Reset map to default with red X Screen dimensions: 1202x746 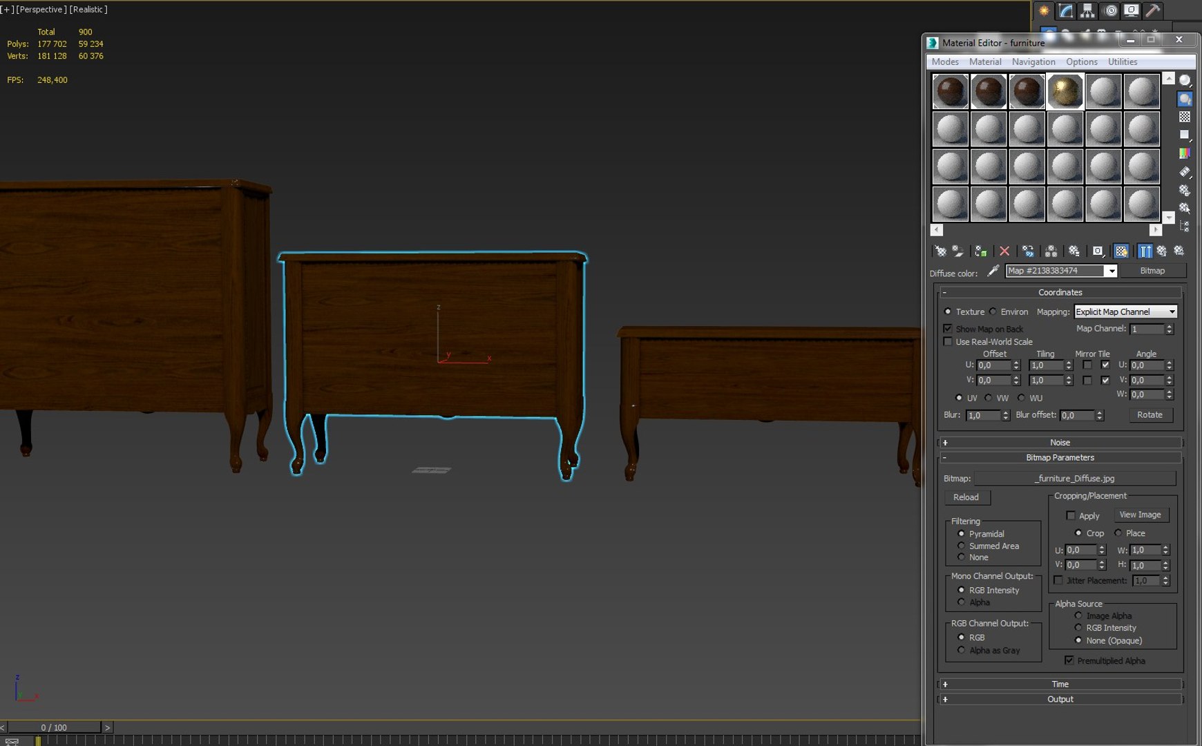(x=1004, y=251)
